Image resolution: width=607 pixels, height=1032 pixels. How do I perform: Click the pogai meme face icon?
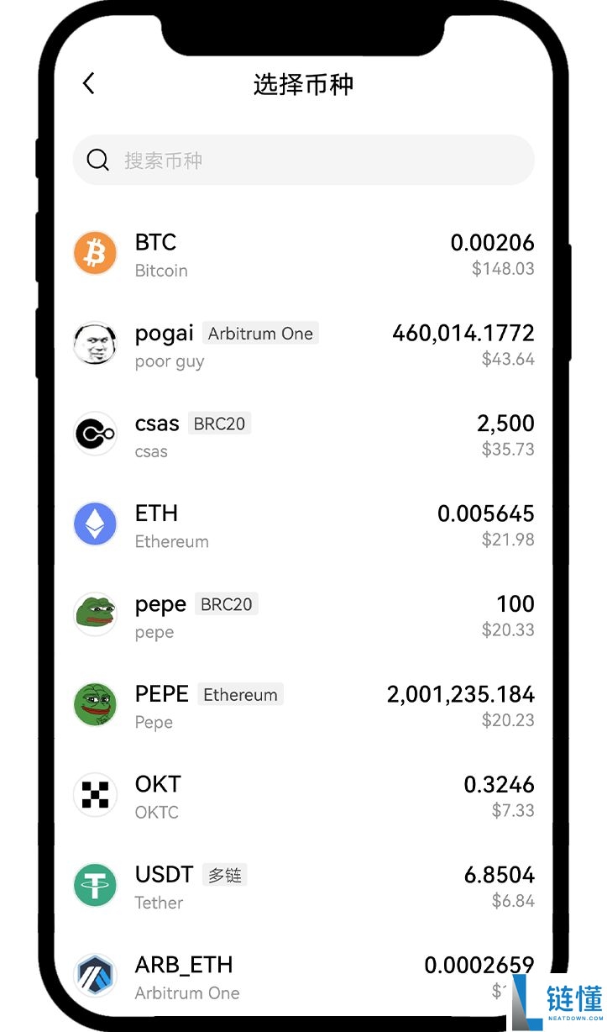point(95,343)
